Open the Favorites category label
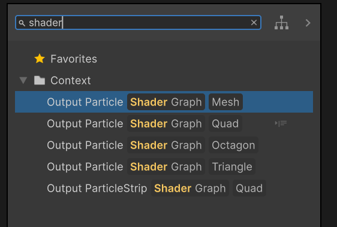Viewport: 337px width, 227px height. click(x=74, y=59)
